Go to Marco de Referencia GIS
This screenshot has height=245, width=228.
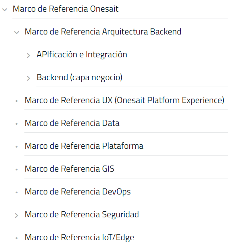(70, 169)
